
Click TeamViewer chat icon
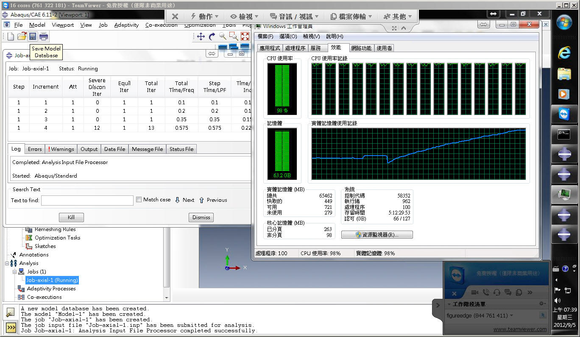pyautogui.click(x=508, y=292)
